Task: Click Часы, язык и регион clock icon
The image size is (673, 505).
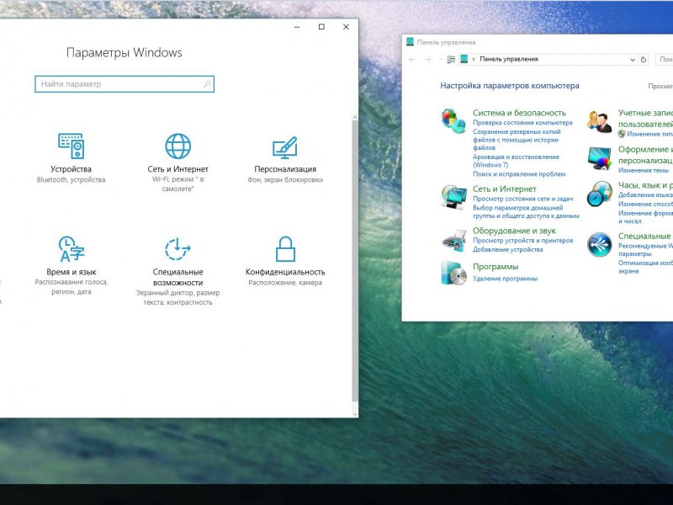Action: (x=599, y=194)
